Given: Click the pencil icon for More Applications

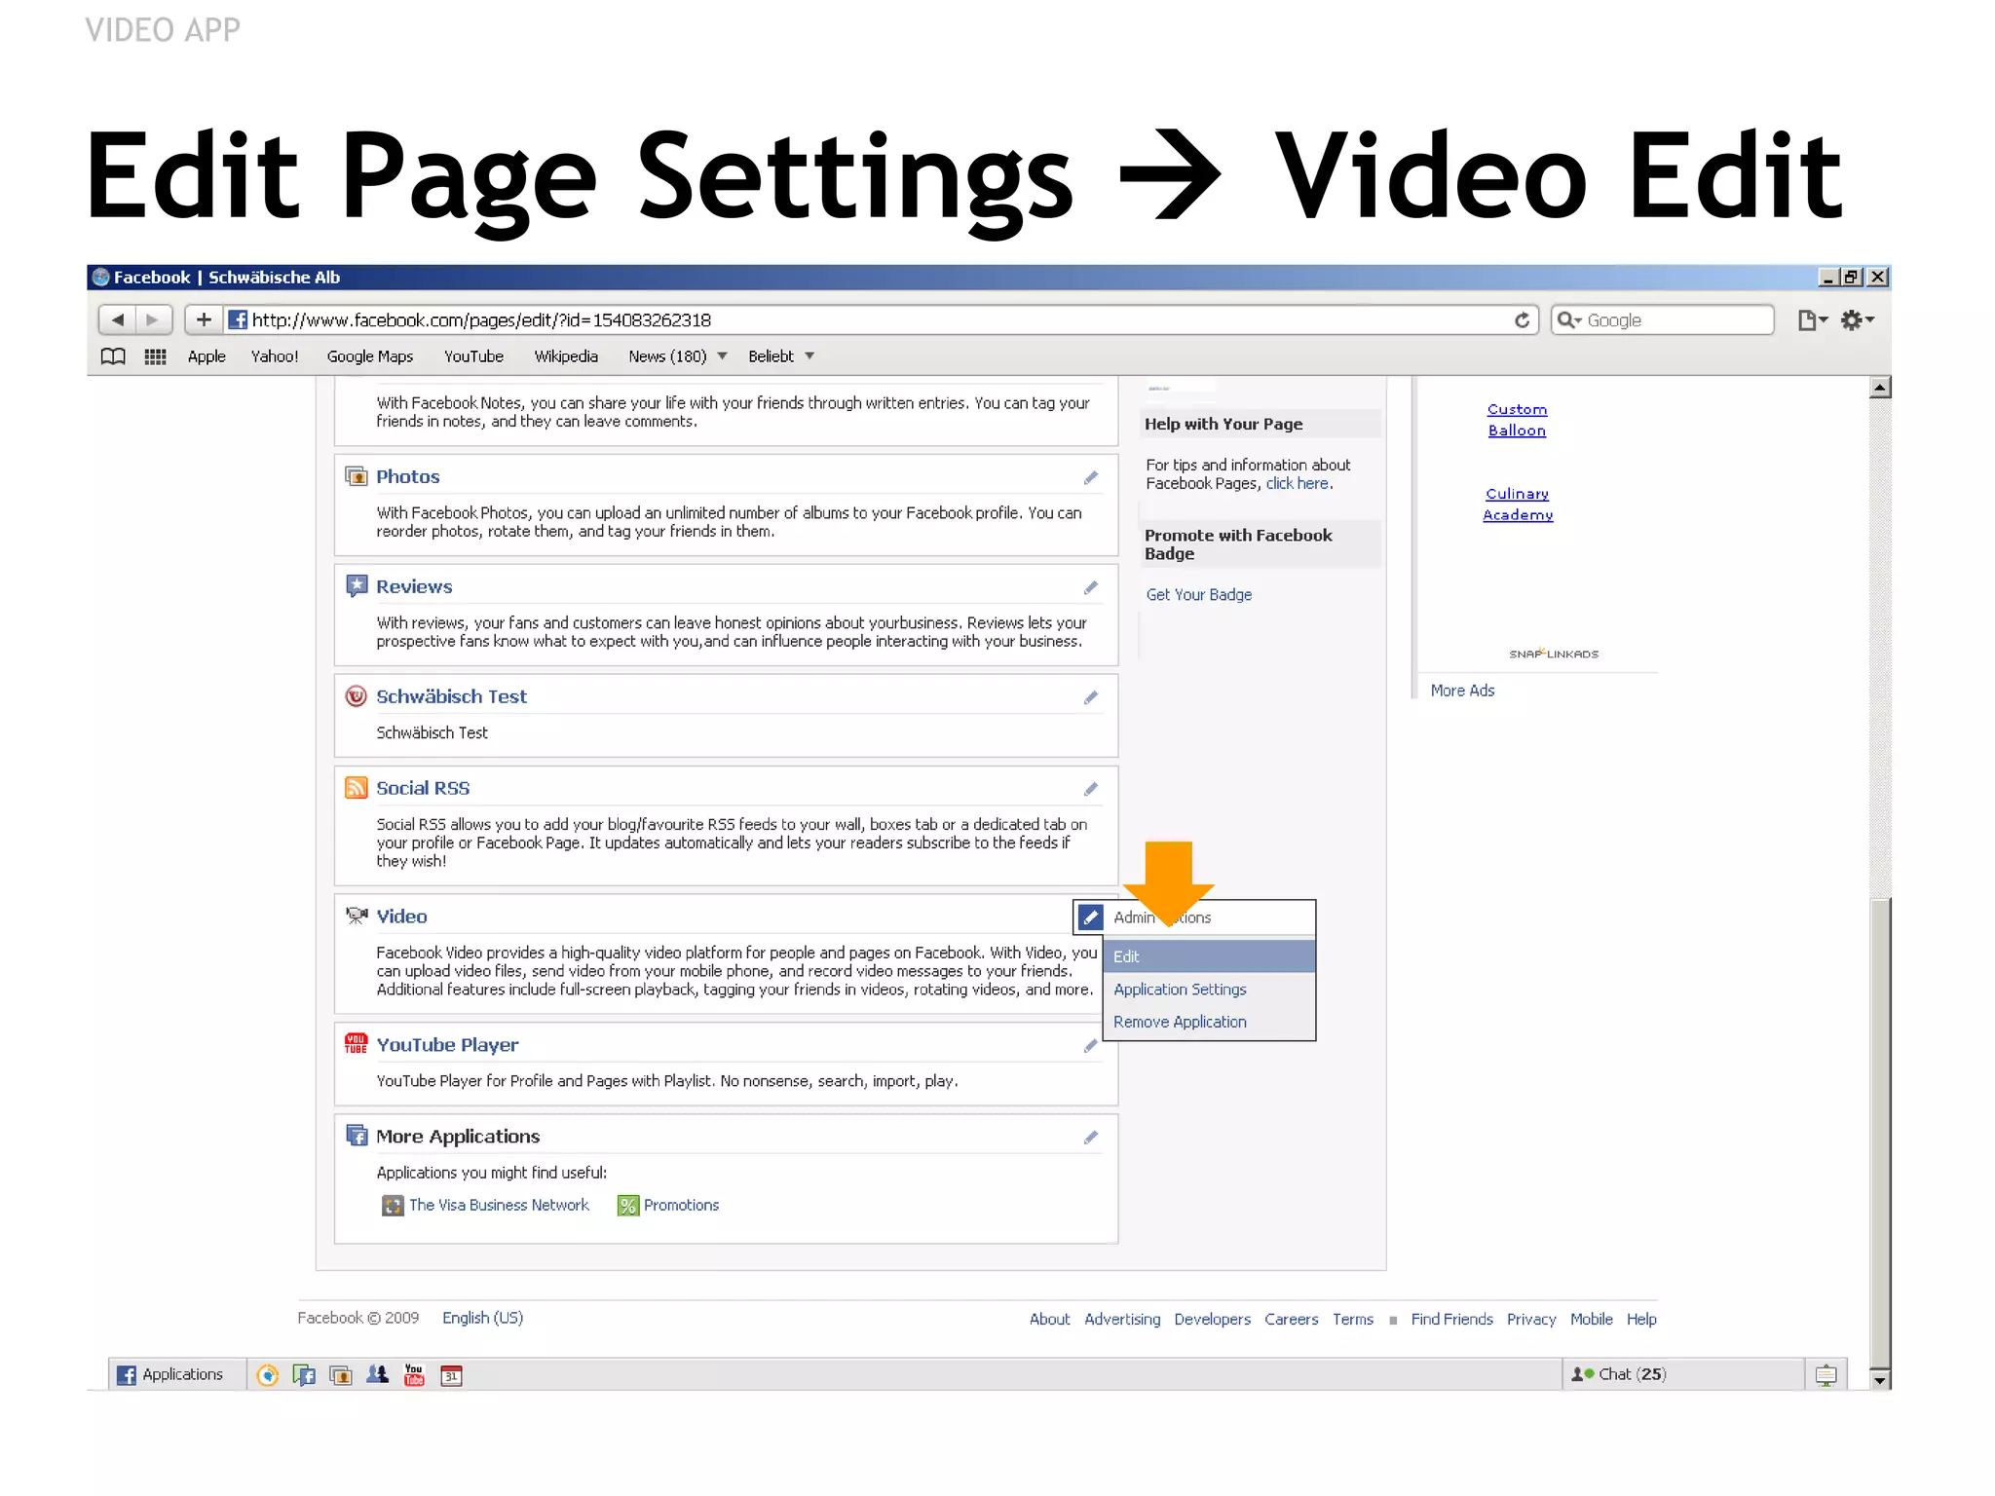Looking at the screenshot, I should (x=1091, y=1138).
